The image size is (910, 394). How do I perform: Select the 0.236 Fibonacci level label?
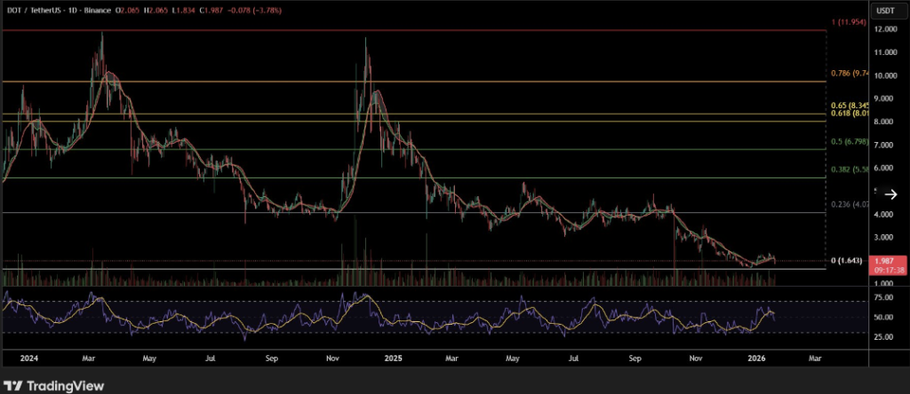pos(847,205)
